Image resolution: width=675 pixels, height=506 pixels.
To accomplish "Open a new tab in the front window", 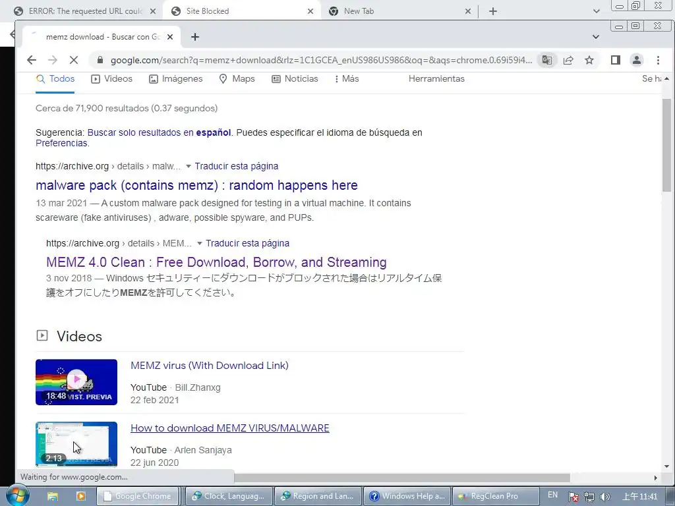I will point(195,37).
